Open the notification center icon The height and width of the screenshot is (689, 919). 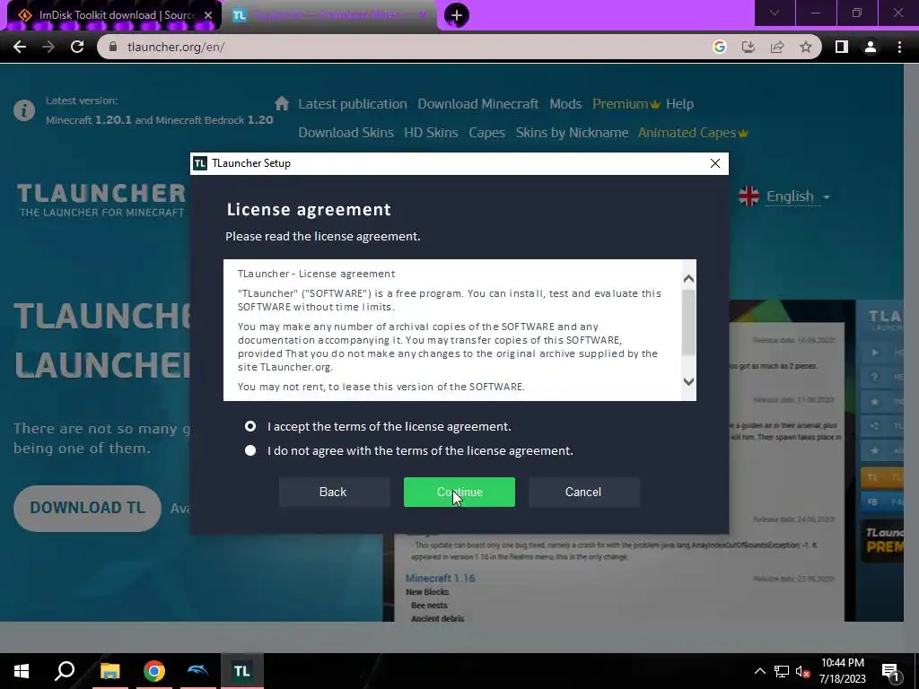pyautogui.click(x=890, y=673)
